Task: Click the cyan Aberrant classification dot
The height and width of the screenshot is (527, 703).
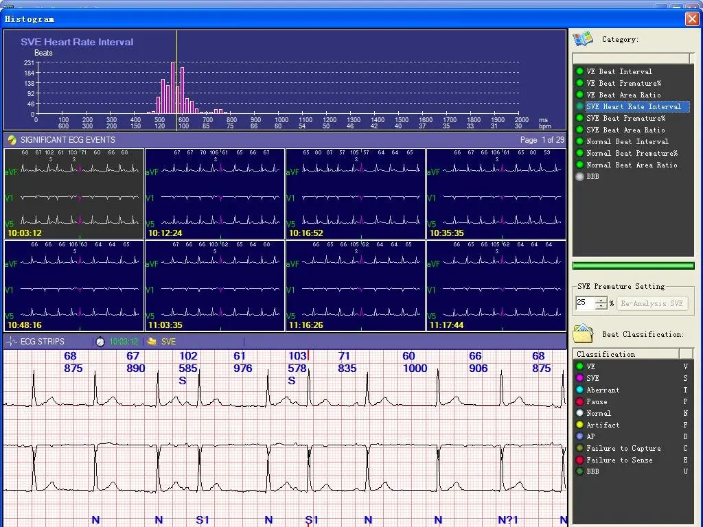Action: (x=580, y=390)
